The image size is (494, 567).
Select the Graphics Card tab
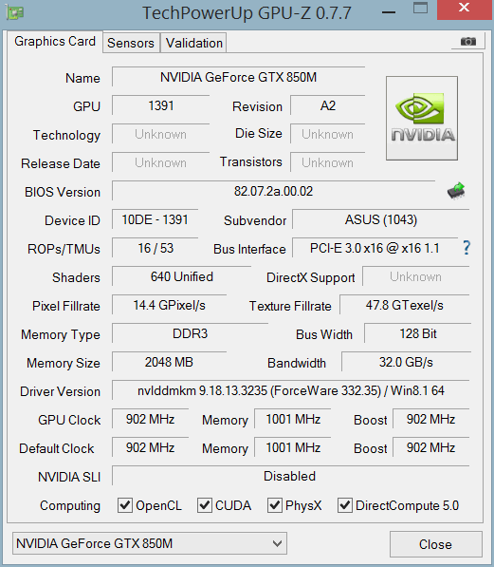(55, 41)
